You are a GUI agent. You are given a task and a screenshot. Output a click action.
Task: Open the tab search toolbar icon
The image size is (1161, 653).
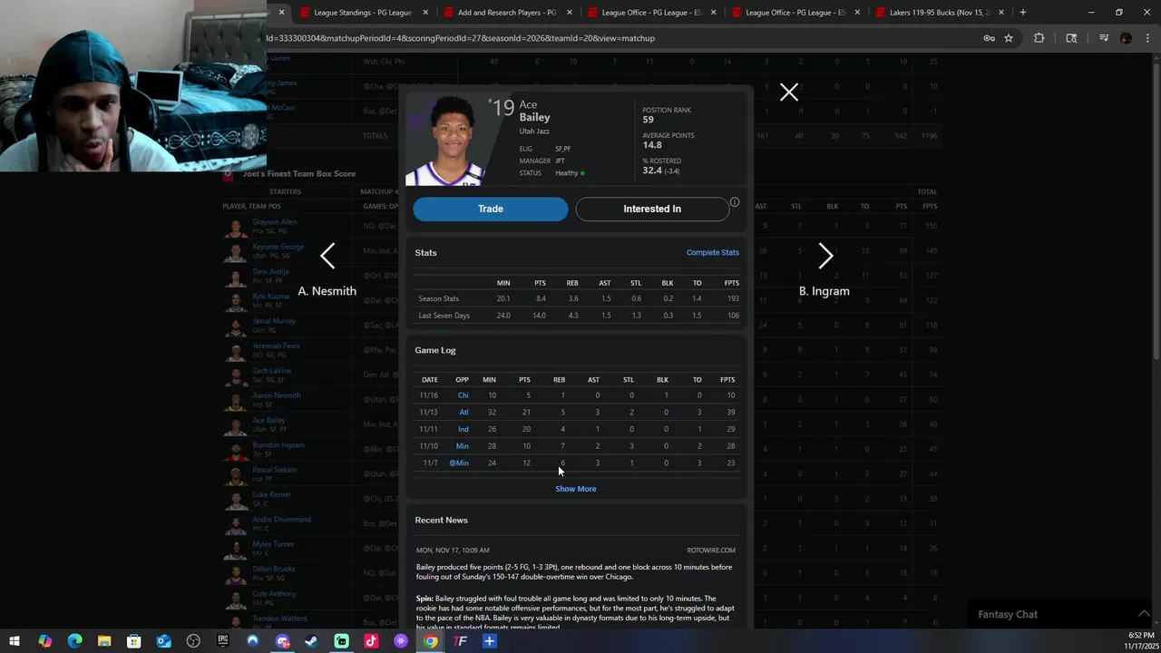tap(1071, 38)
